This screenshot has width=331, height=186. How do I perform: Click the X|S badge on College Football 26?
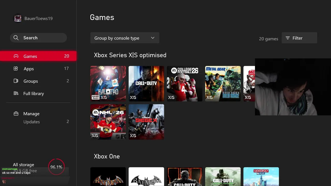[171, 97]
